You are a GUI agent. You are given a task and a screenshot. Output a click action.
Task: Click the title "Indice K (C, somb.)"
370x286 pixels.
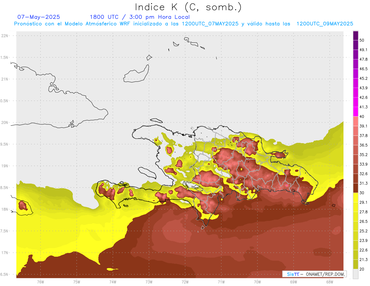(x=188, y=7)
